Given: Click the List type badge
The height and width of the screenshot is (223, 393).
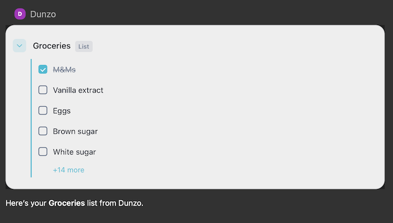Looking at the screenshot, I should [84, 47].
